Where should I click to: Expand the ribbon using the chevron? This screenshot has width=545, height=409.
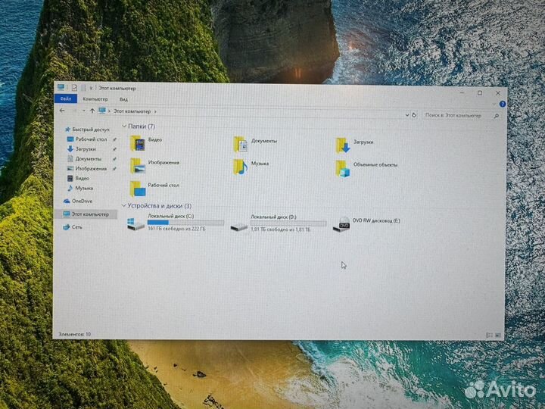[494, 104]
